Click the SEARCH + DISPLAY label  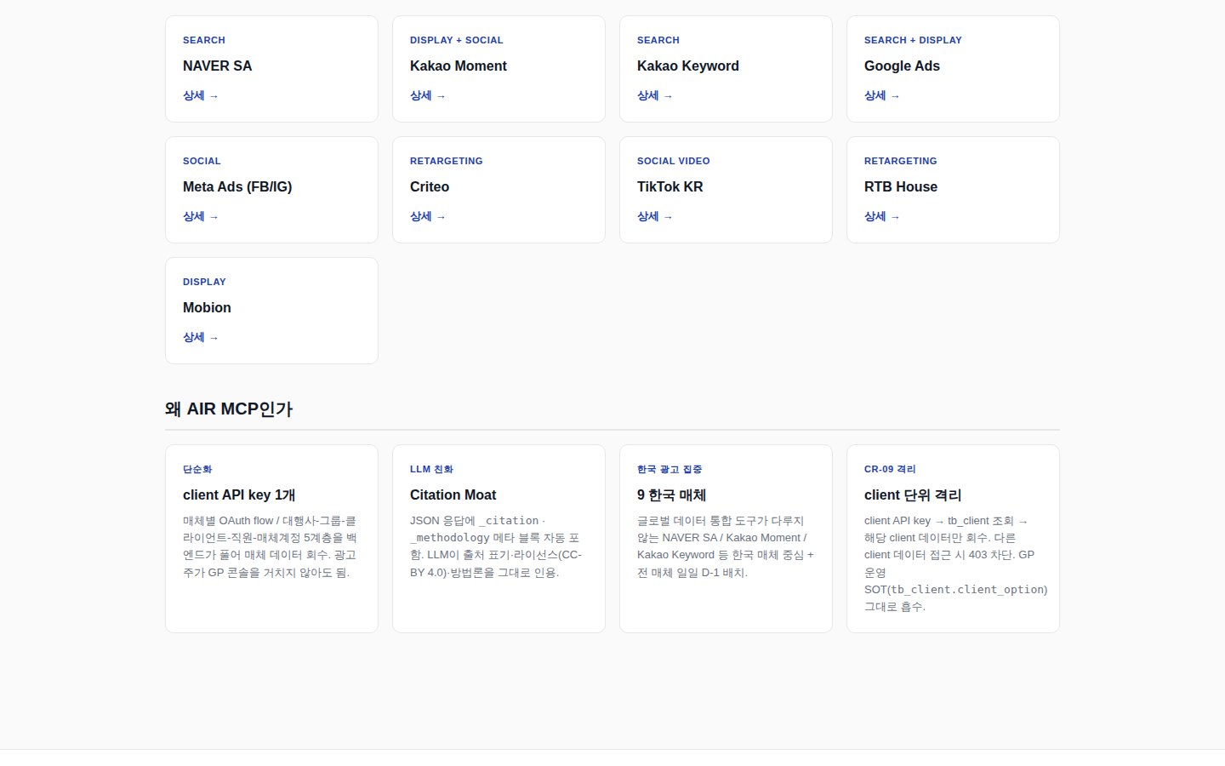[913, 40]
